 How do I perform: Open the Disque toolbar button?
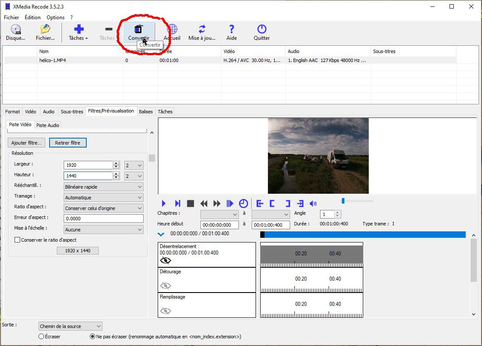coord(16,33)
